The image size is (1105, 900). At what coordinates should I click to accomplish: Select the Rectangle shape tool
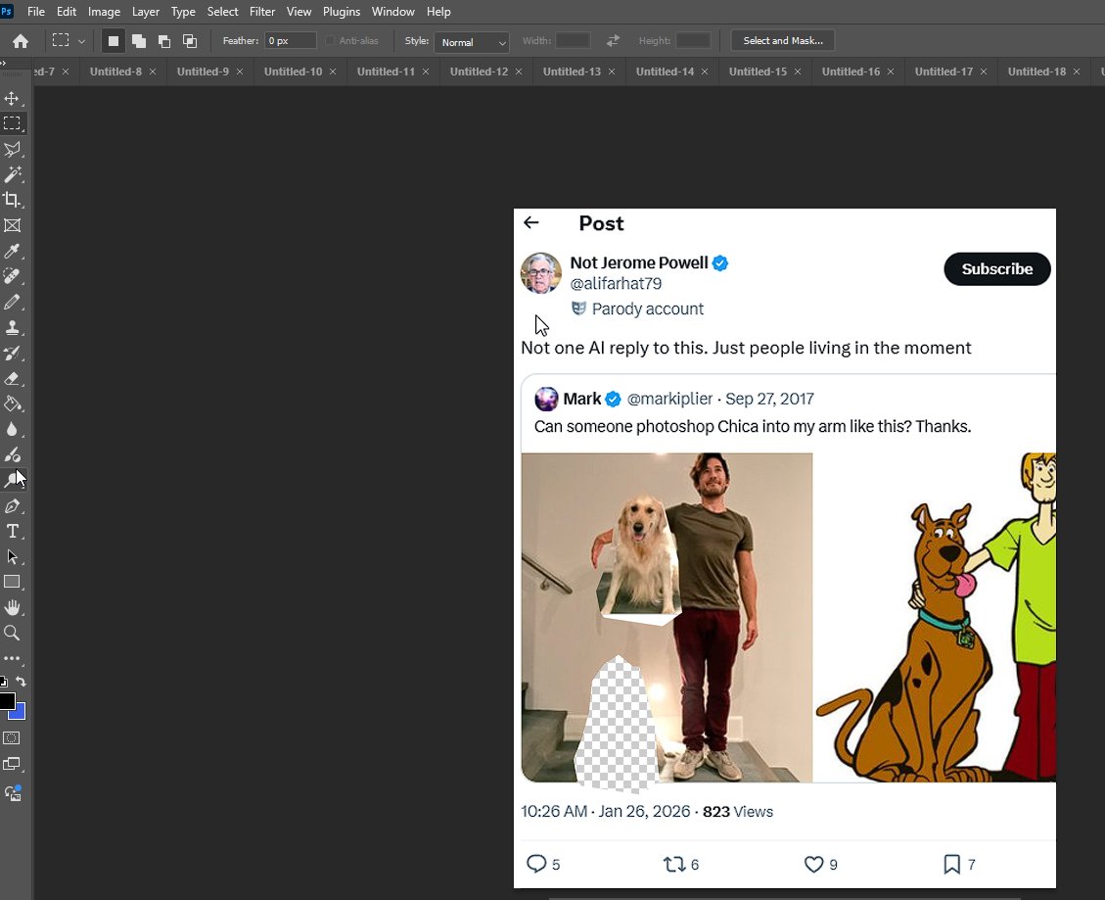[x=12, y=582]
